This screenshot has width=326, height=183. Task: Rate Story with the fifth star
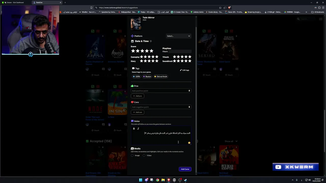pyautogui.click(x=157, y=61)
